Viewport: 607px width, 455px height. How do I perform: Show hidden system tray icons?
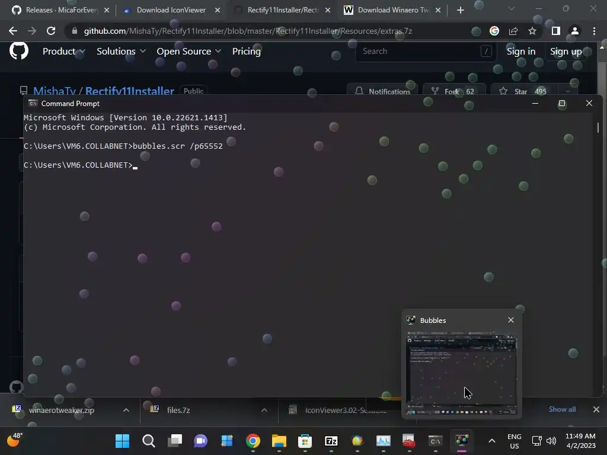pos(491,441)
